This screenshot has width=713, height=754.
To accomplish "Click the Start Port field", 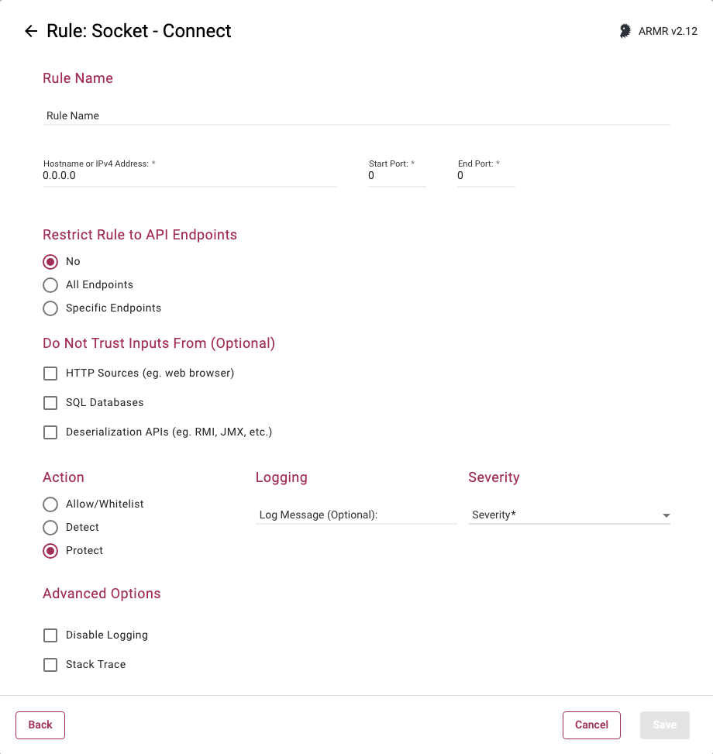I will (x=397, y=176).
